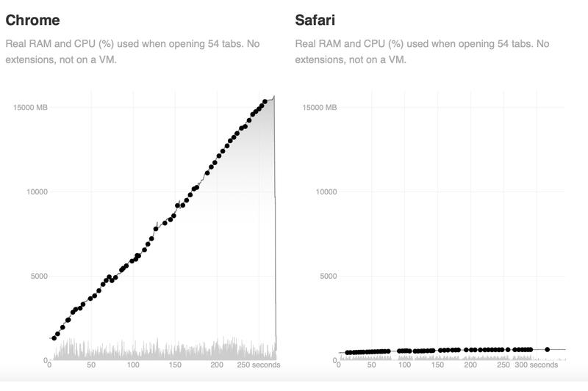Select the first data point in Safari chart

[347, 353]
